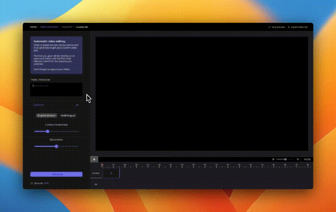Viewport: 336px width, 212px height.
Task: Click the Generate button
Action: [x=56, y=174]
